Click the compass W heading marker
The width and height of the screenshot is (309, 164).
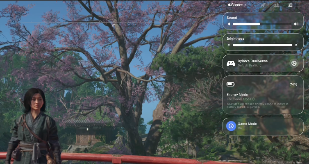113,25
